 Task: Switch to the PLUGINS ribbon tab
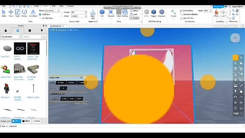[x=70, y=6]
